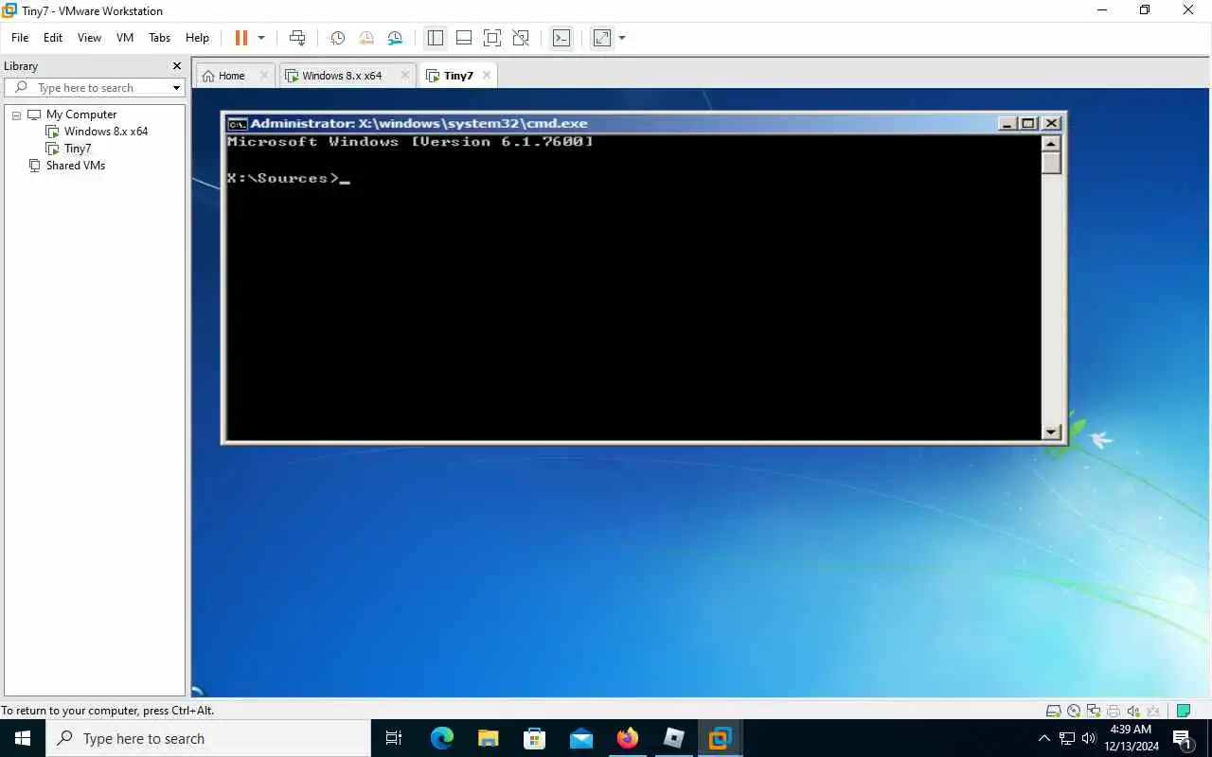Toggle the thumbnail bar view
Image resolution: width=1212 pixels, height=757 pixels.
click(x=464, y=38)
